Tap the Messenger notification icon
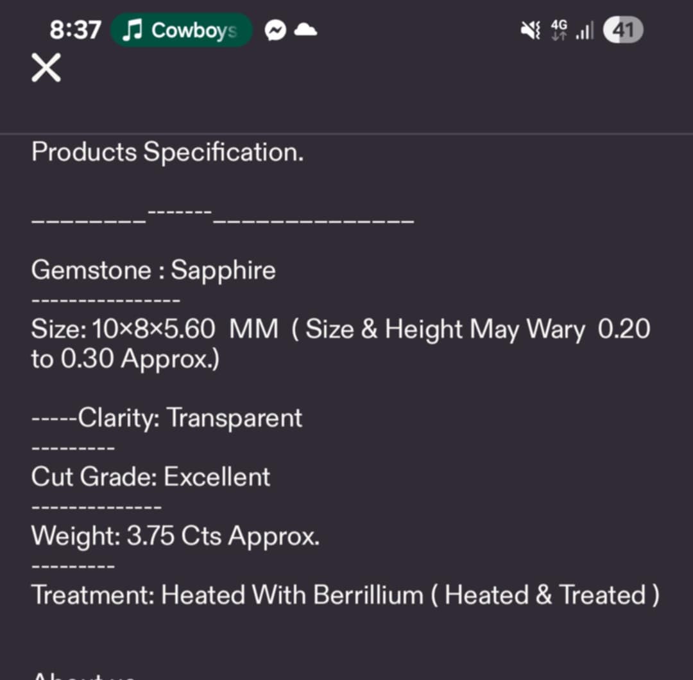Screen dimensions: 693x680 click(276, 30)
